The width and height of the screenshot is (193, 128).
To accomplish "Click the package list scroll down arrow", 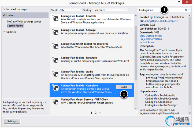I will 136,109.
